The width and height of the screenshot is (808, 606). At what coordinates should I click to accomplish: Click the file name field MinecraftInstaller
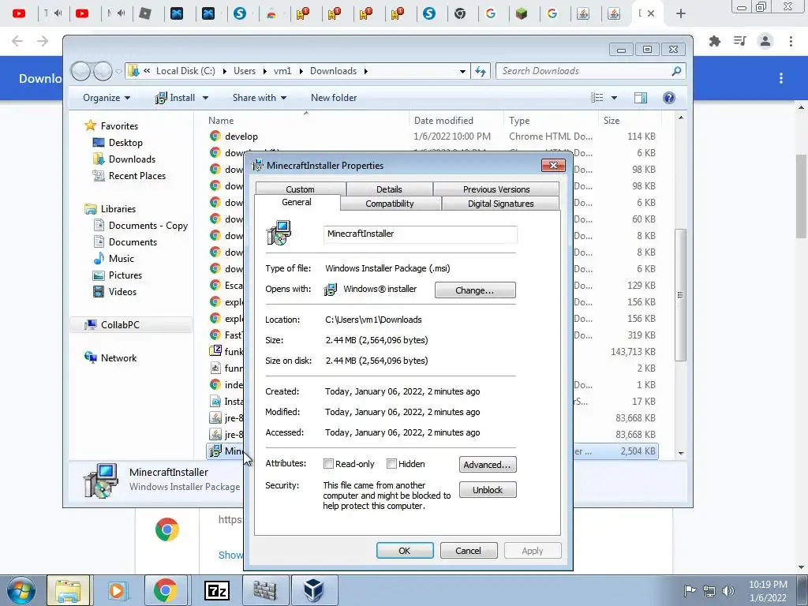pos(420,234)
